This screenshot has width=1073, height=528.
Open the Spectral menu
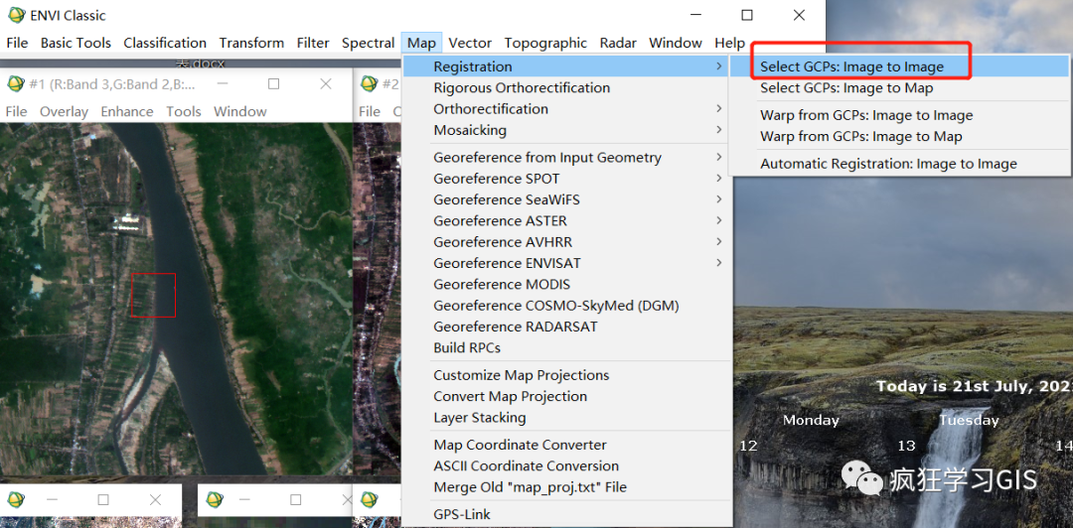[368, 43]
